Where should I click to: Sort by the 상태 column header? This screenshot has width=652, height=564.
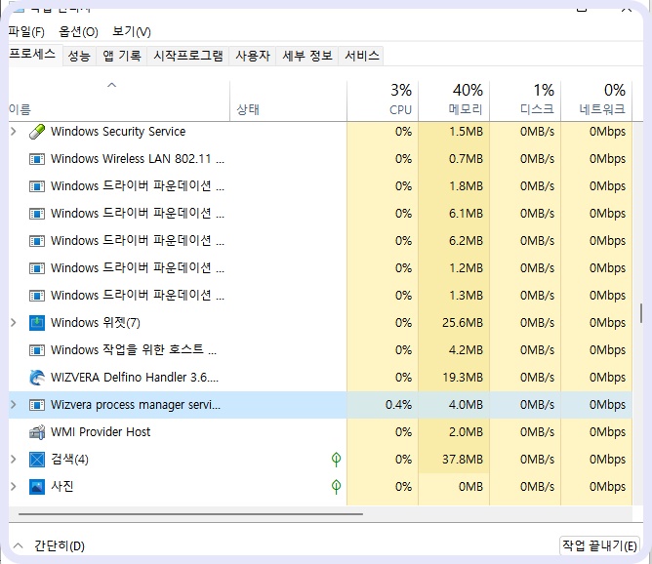pos(288,101)
